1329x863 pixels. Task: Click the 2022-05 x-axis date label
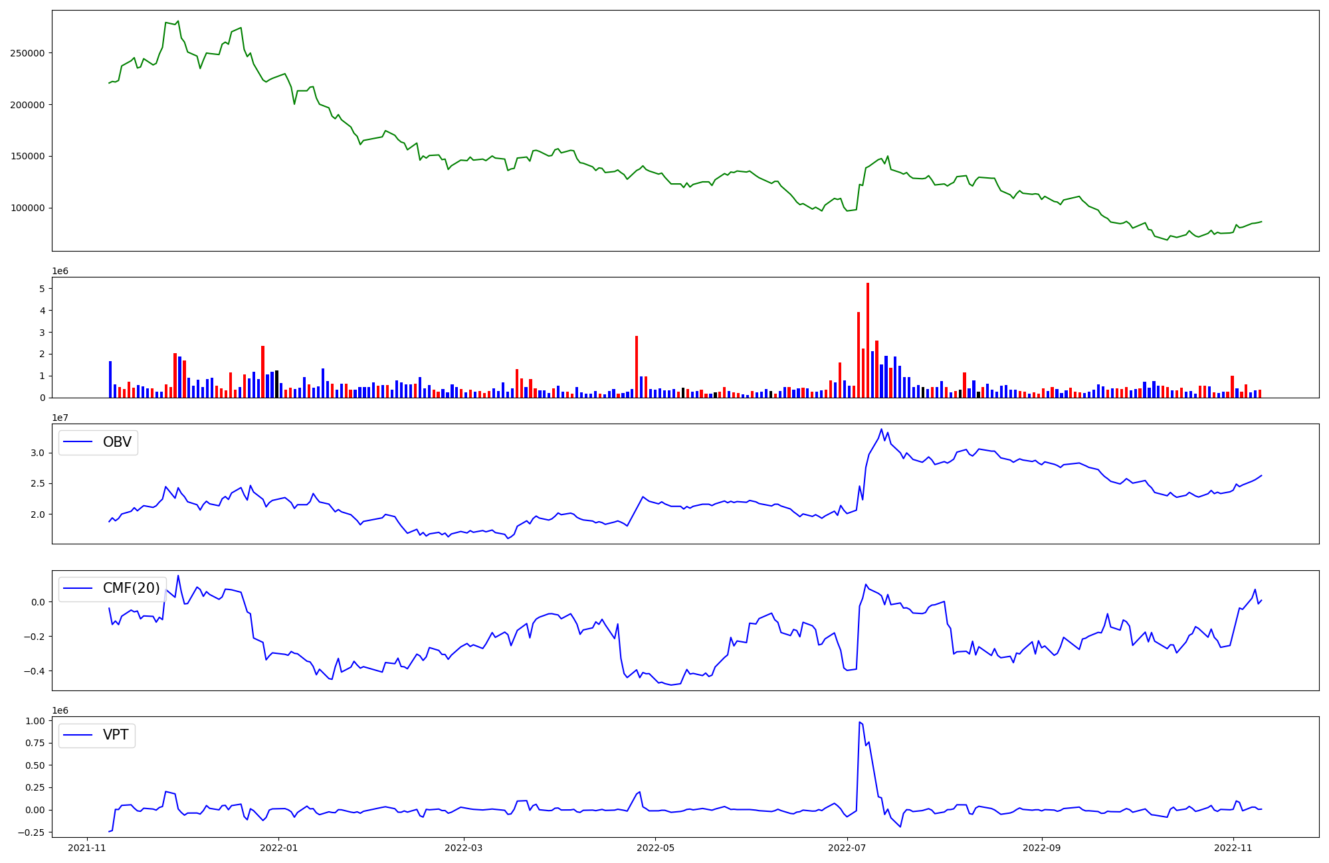tap(655, 848)
